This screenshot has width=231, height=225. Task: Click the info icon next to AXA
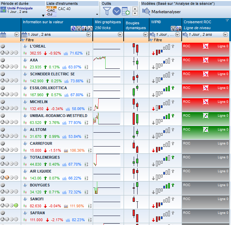point(25,60)
